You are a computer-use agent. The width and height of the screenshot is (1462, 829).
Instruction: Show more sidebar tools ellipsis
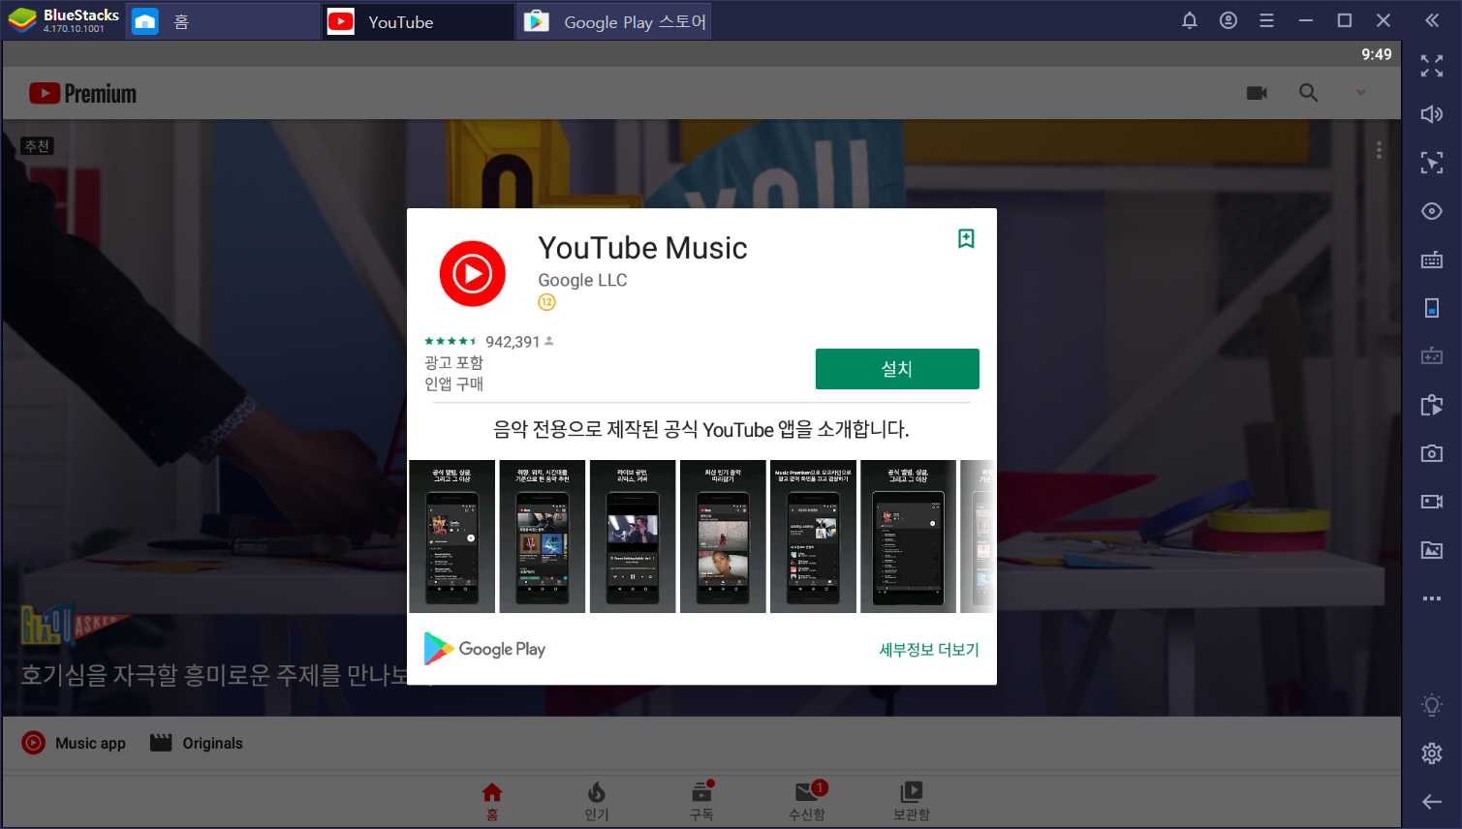tap(1432, 599)
